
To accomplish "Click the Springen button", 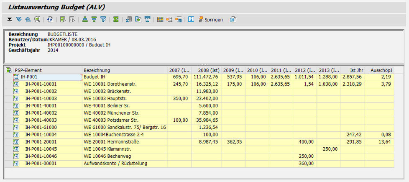I will click(x=211, y=19).
